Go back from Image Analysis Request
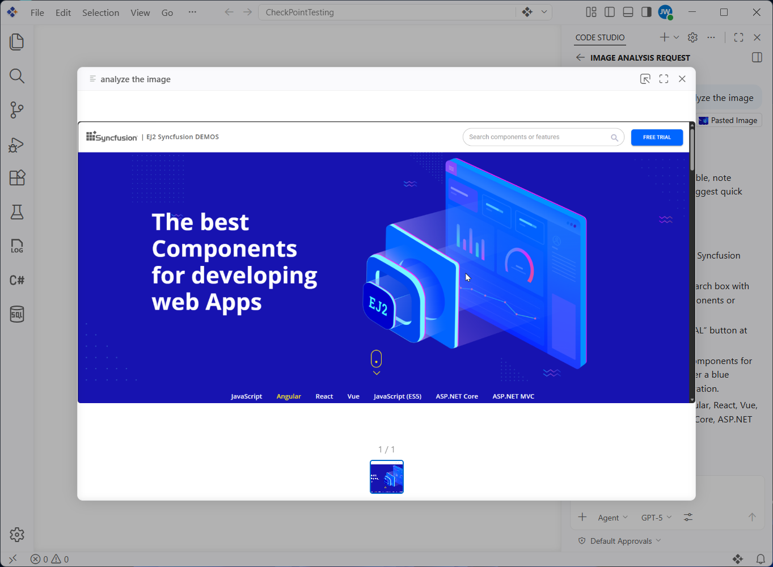 click(x=580, y=57)
